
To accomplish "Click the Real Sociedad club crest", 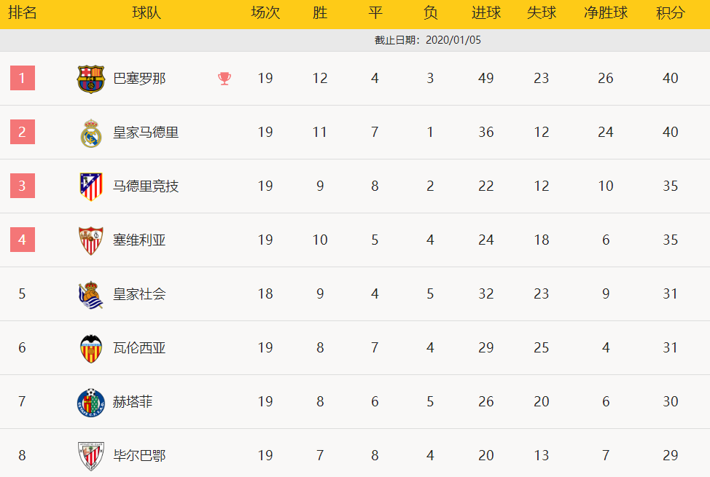I will click(x=91, y=295).
